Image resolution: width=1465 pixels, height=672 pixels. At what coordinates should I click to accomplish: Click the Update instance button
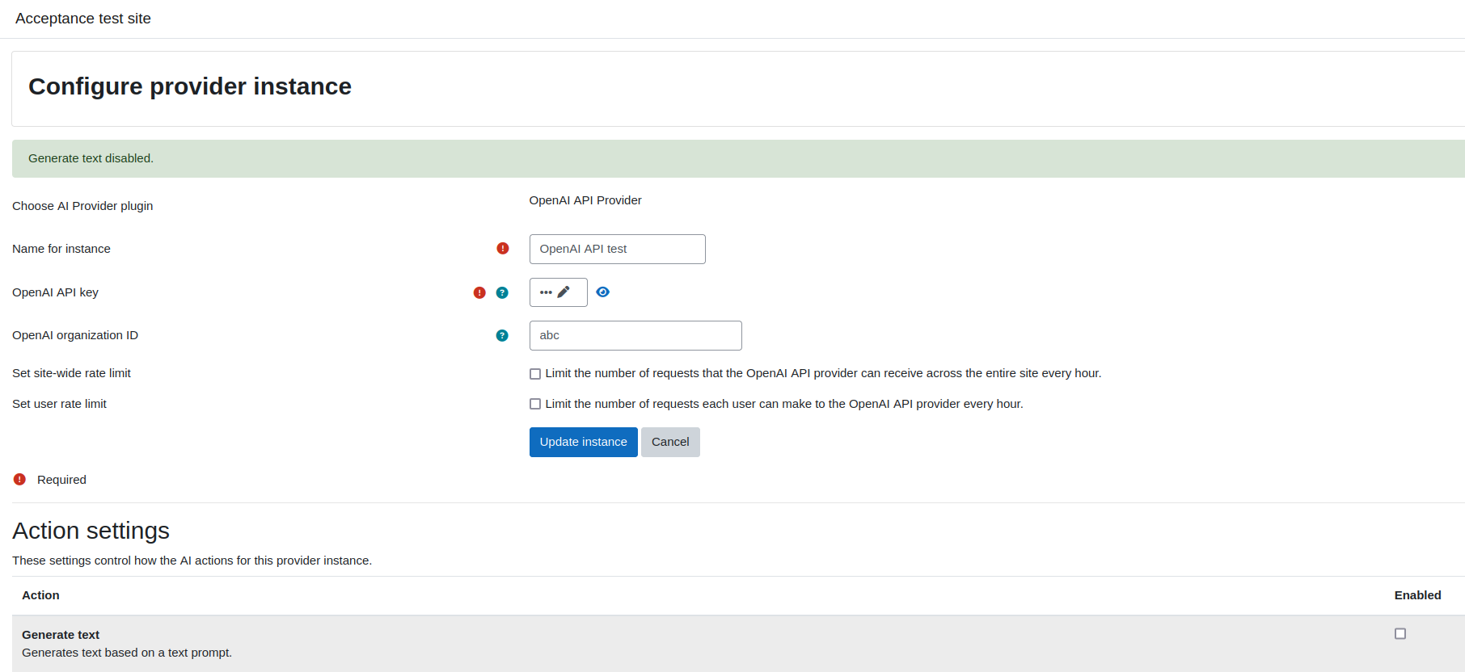pyautogui.click(x=584, y=442)
